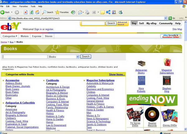The image size is (187, 134).
Task: Click the Books section Search button
Action: click(86, 57)
